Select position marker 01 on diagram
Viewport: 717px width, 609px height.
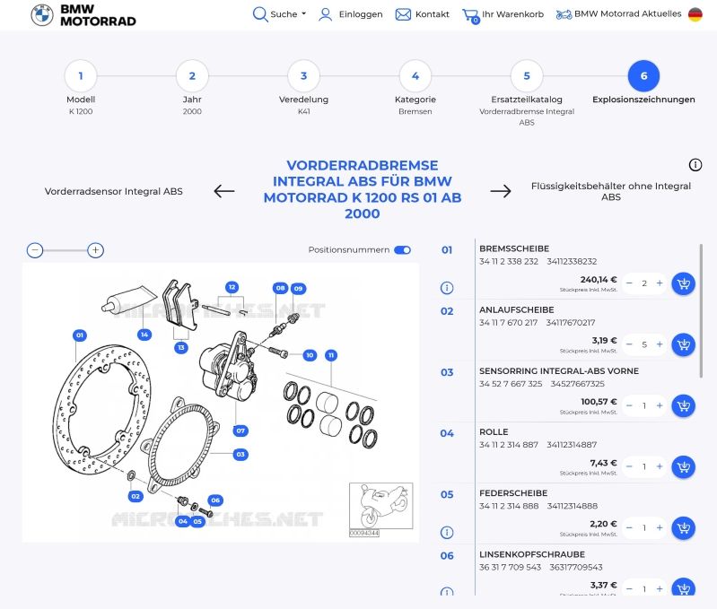tap(80, 335)
